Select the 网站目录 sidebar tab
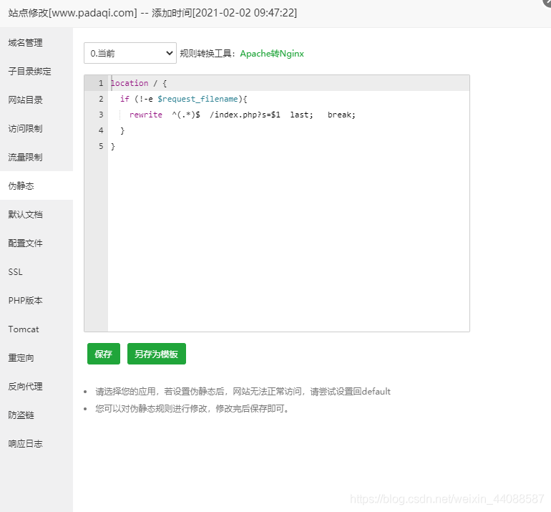The image size is (551, 512). (x=26, y=100)
